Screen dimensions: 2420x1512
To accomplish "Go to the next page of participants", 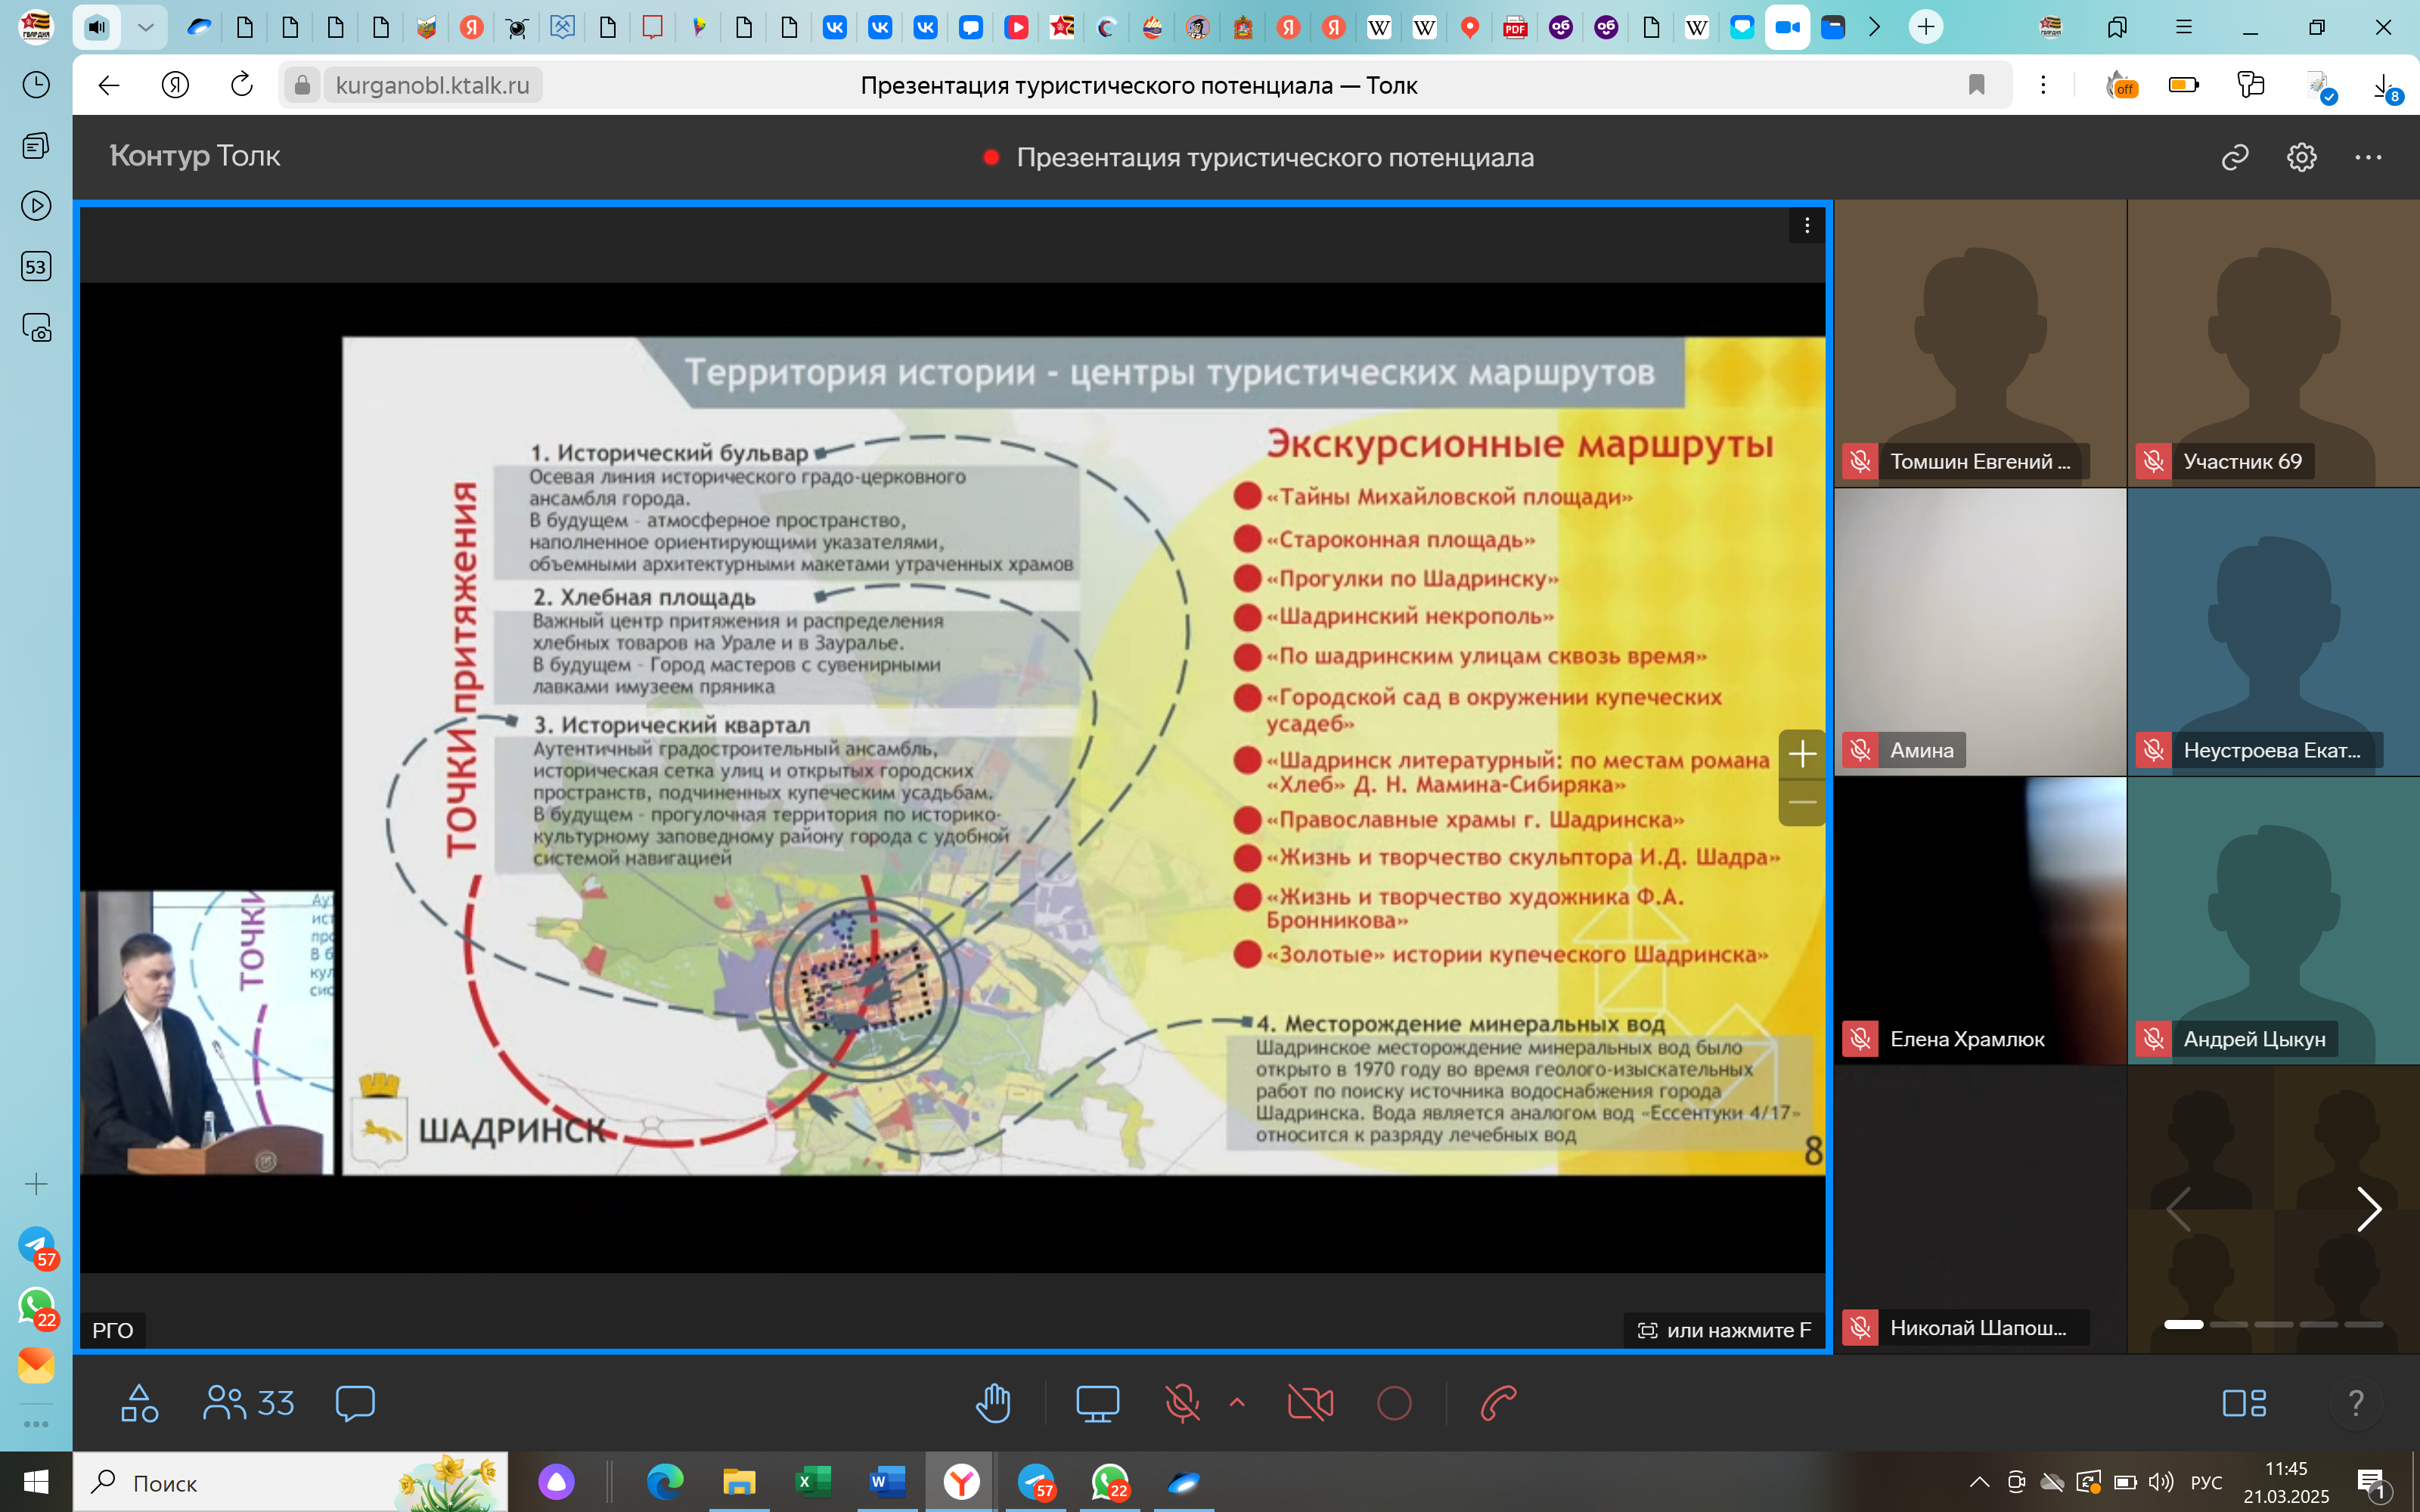I will (x=2368, y=1210).
